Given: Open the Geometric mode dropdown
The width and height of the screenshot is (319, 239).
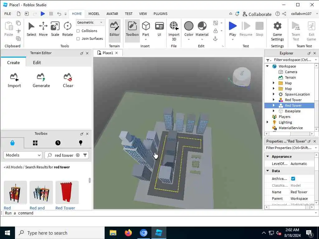Looking at the screenshot, I should click(90, 22).
